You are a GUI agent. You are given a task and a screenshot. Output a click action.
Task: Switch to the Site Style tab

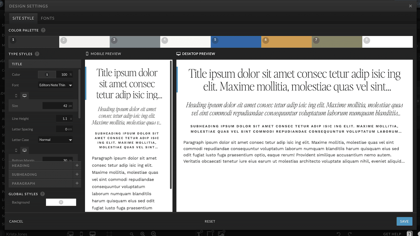coord(23,18)
